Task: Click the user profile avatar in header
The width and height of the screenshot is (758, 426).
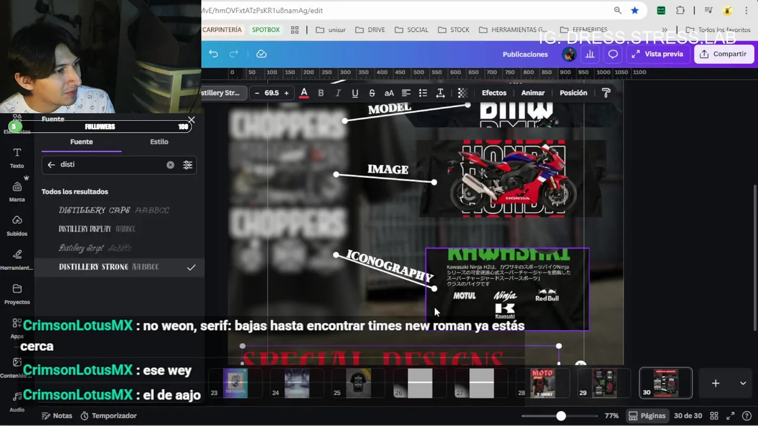Action: click(x=569, y=54)
